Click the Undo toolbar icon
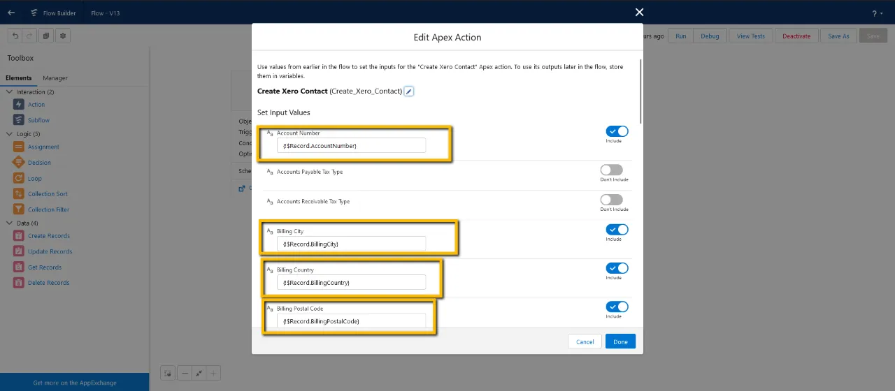The width and height of the screenshot is (895, 391). pos(15,36)
